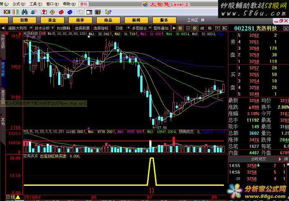Expand the 多图组合 dropdown arrow
The image size is (289, 201).
pos(150,28)
